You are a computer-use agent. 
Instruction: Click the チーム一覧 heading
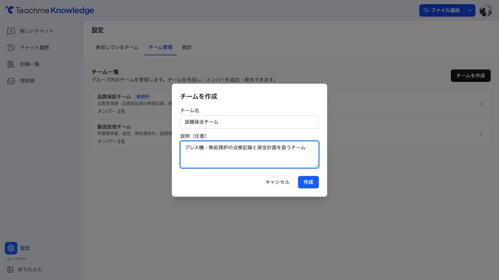pos(105,72)
